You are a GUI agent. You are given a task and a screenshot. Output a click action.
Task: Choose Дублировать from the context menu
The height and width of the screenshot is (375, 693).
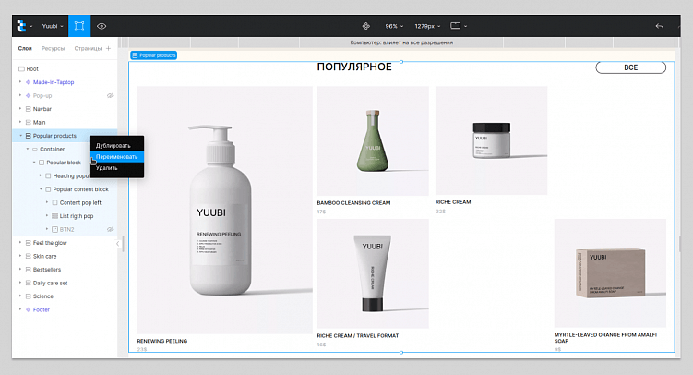(x=116, y=146)
